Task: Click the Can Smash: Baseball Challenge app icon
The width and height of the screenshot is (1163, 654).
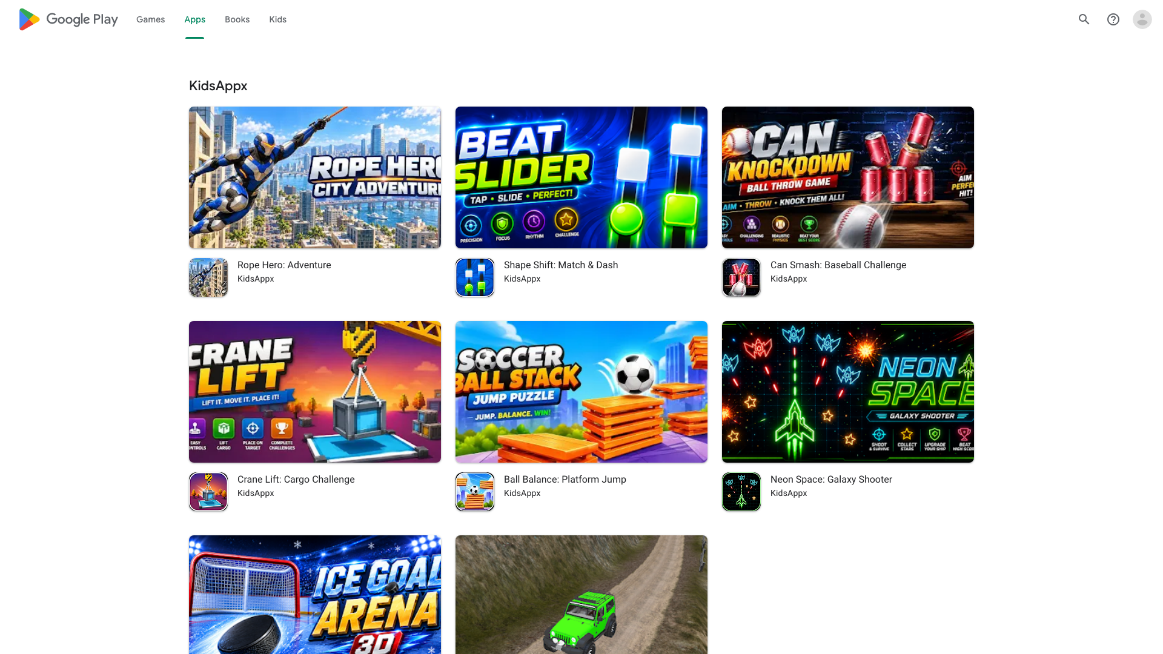Action: tap(741, 277)
